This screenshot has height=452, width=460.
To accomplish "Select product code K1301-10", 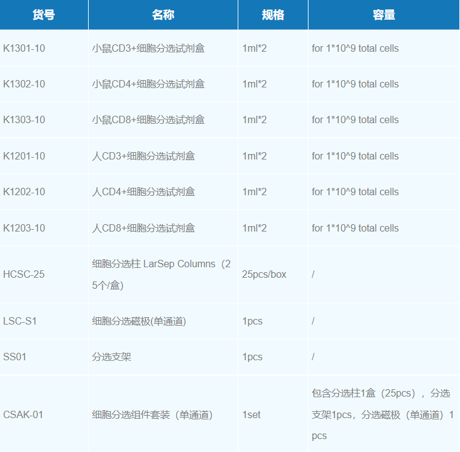I will tap(24, 48).
